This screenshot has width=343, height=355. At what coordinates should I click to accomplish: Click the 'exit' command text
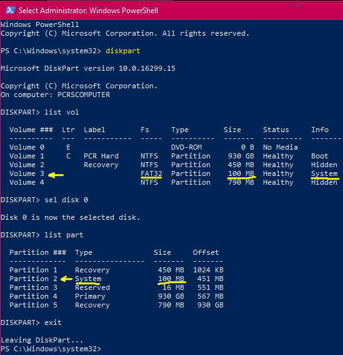pyautogui.click(x=53, y=322)
